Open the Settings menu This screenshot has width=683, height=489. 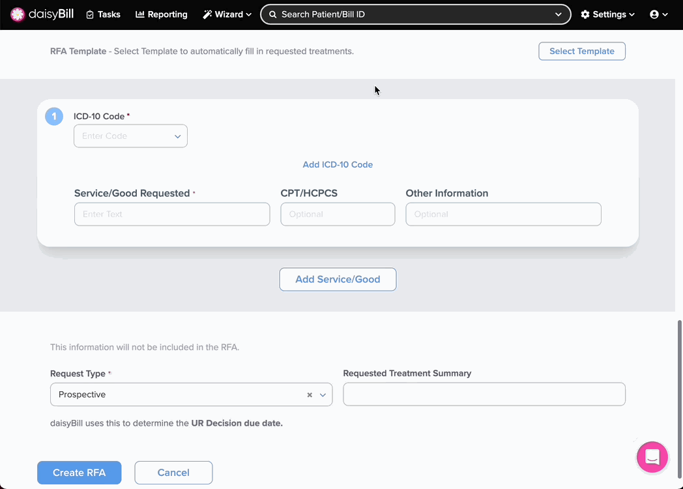click(607, 14)
